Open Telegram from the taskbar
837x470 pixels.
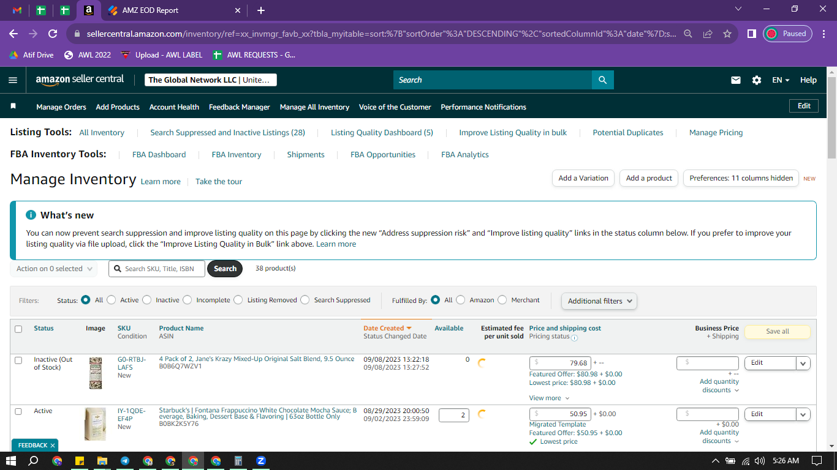click(125, 461)
